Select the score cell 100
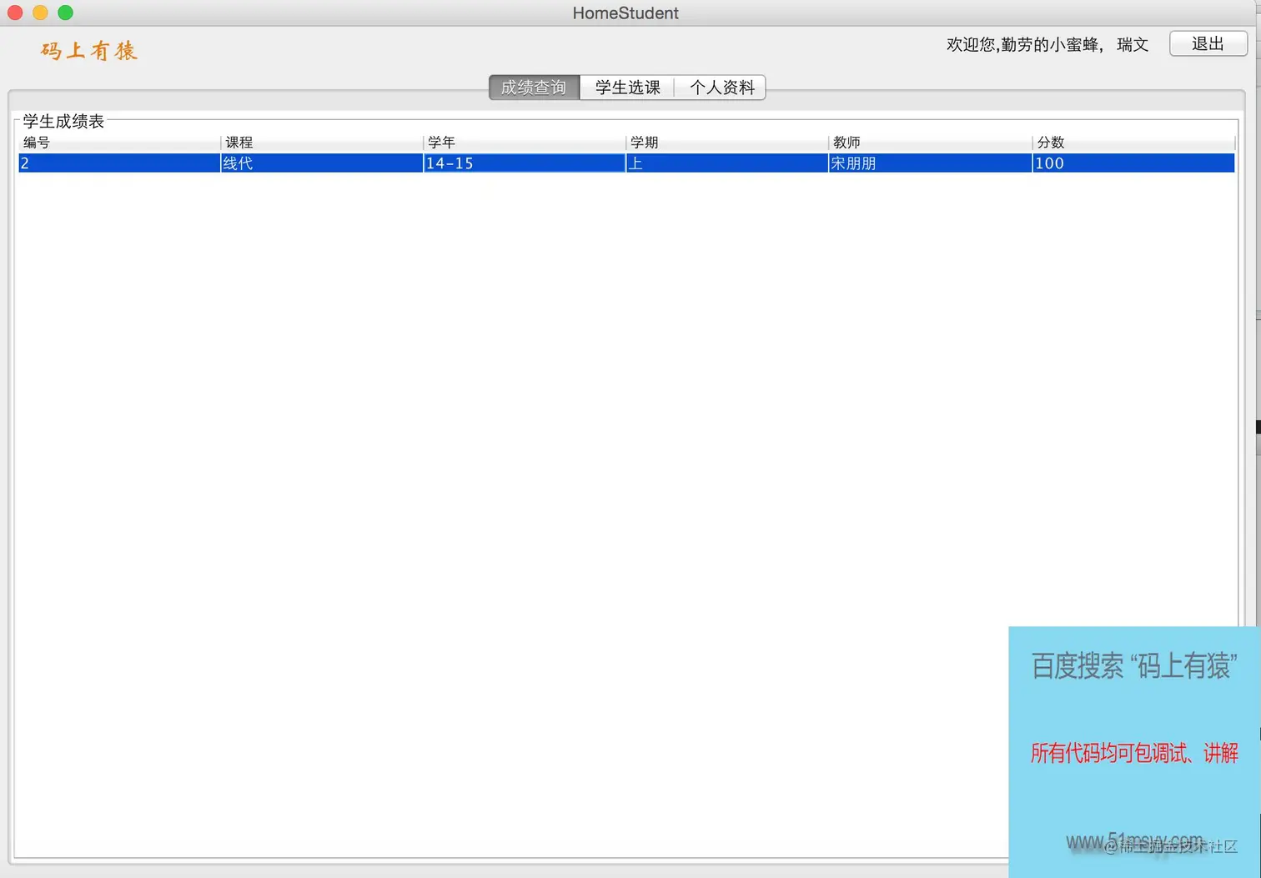Screen dimensions: 1261x878 coord(1133,163)
